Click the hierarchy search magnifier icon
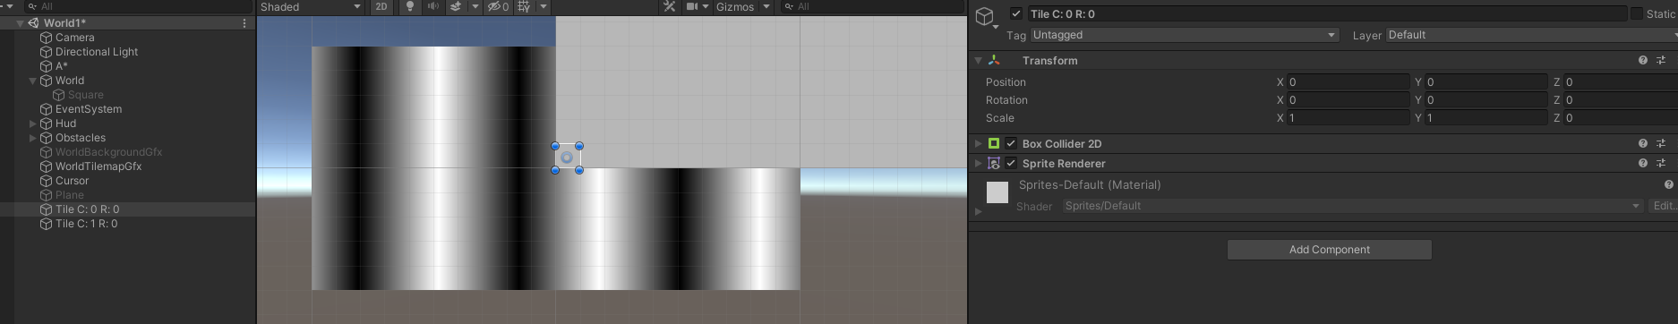The height and width of the screenshot is (324, 1678). (32, 6)
